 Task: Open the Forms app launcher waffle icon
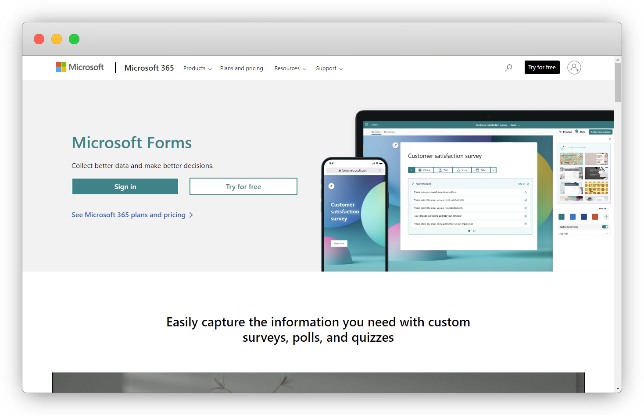[366, 125]
